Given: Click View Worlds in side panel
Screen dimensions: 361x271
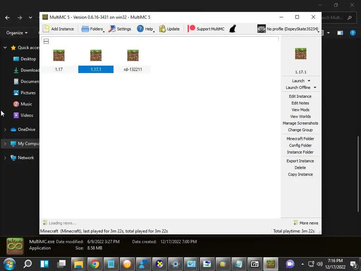Looking at the screenshot, I should (300, 116).
